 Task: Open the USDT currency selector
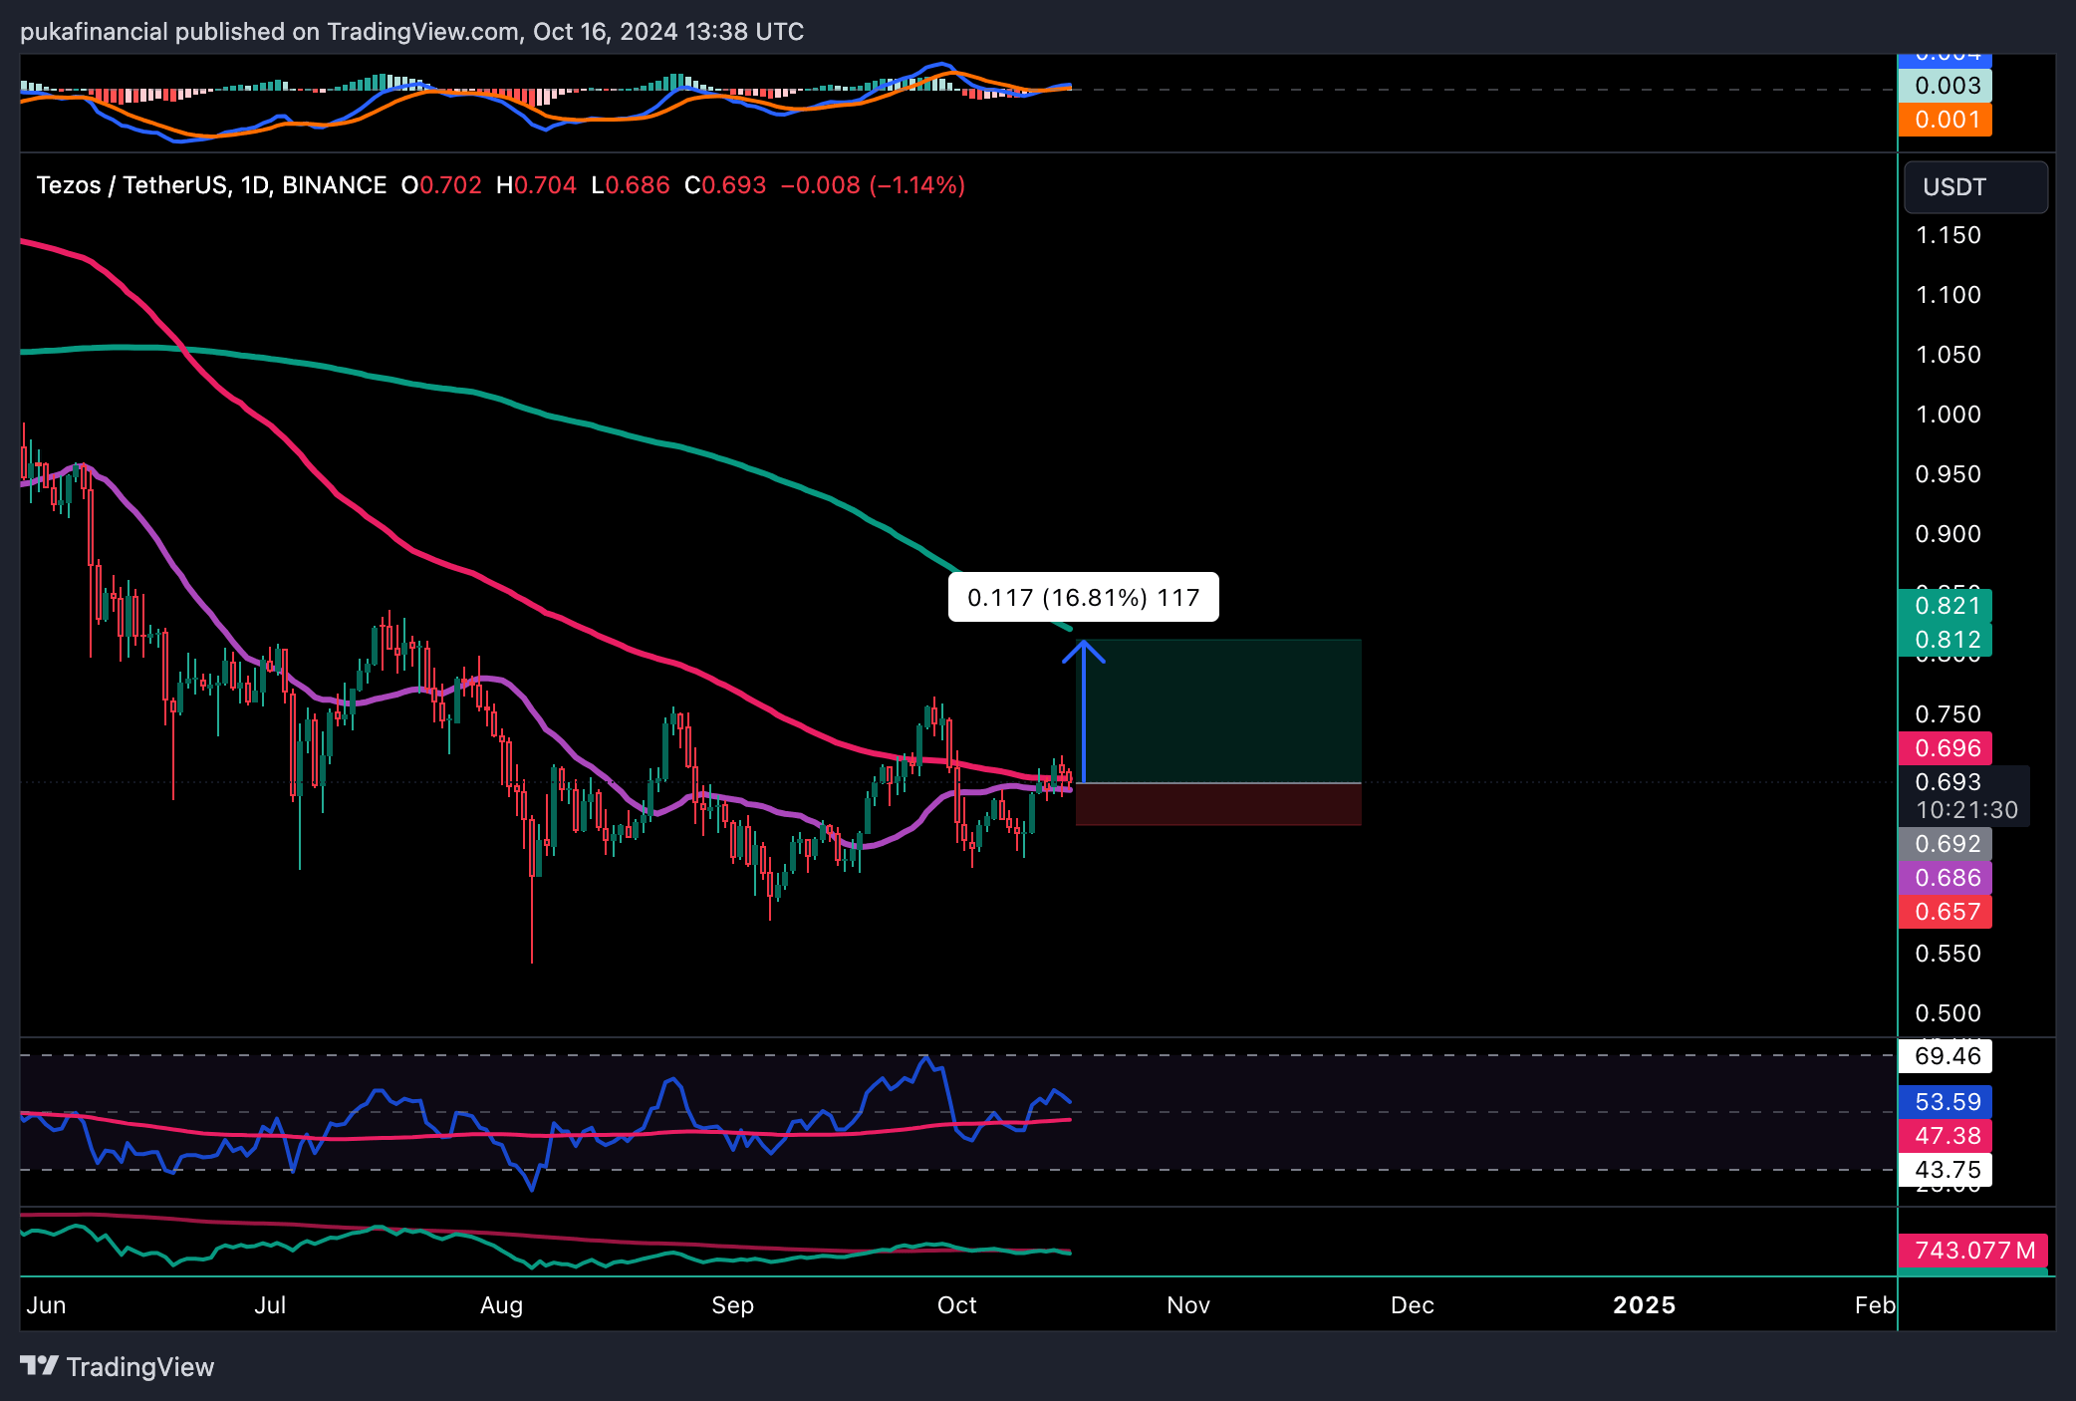click(x=1975, y=187)
